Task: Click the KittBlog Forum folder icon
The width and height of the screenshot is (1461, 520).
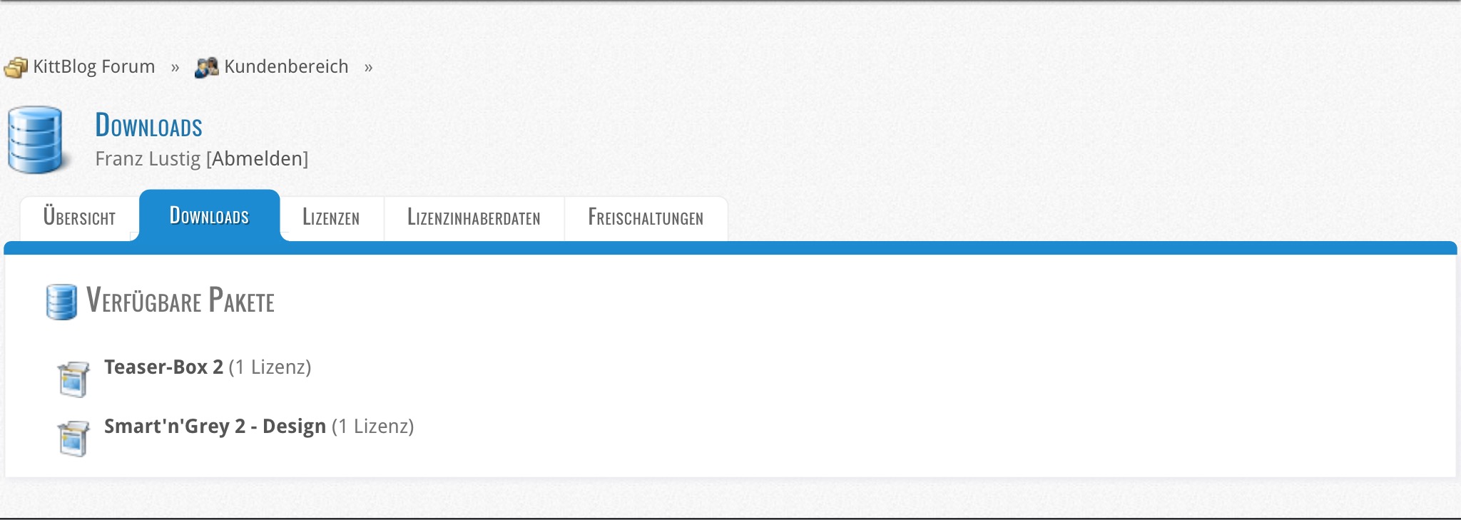Action: point(16,68)
